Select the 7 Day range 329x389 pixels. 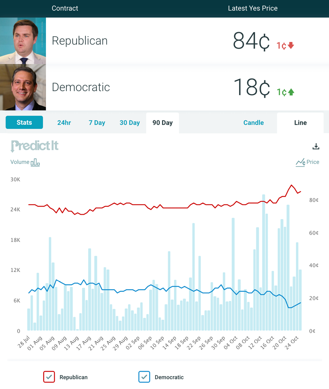97,123
